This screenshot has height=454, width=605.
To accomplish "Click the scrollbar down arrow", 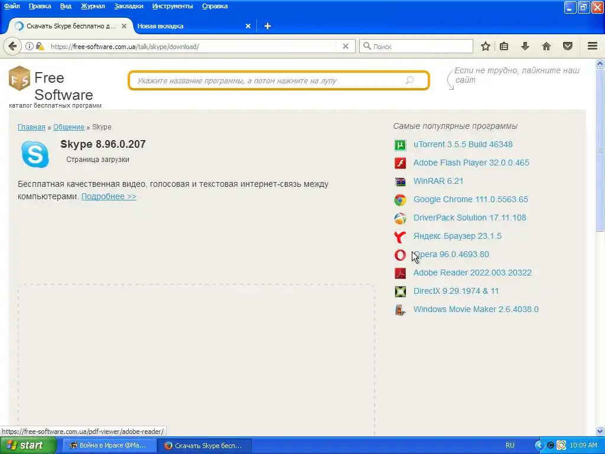I will tap(600, 431).
